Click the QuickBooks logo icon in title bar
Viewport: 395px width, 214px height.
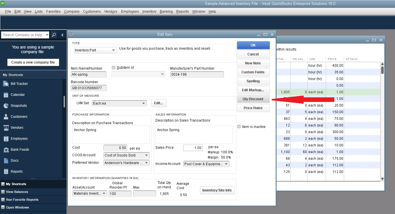[3, 3]
